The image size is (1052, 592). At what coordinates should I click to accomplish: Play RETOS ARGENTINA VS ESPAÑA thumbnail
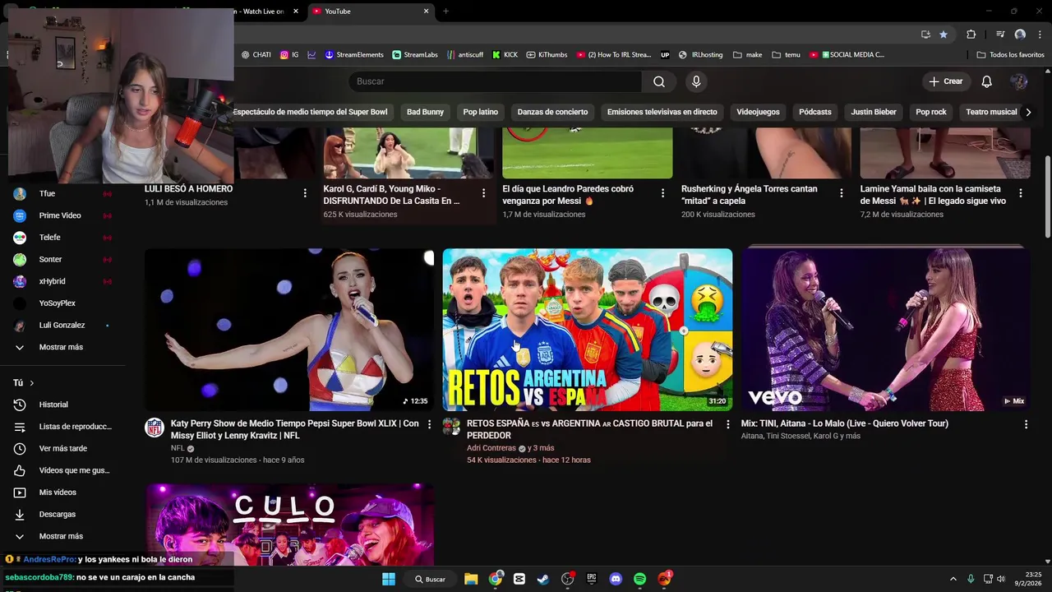(588, 330)
